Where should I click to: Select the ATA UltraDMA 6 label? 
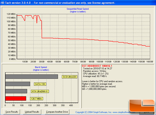(40, 91)
